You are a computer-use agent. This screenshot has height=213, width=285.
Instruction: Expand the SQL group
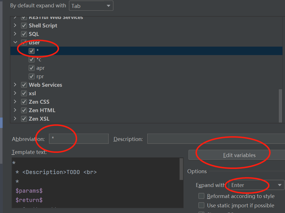(15, 34)
